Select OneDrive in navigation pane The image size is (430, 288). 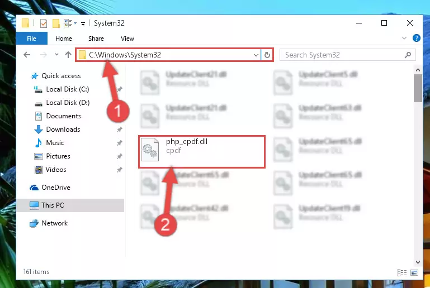pos(56,188)
